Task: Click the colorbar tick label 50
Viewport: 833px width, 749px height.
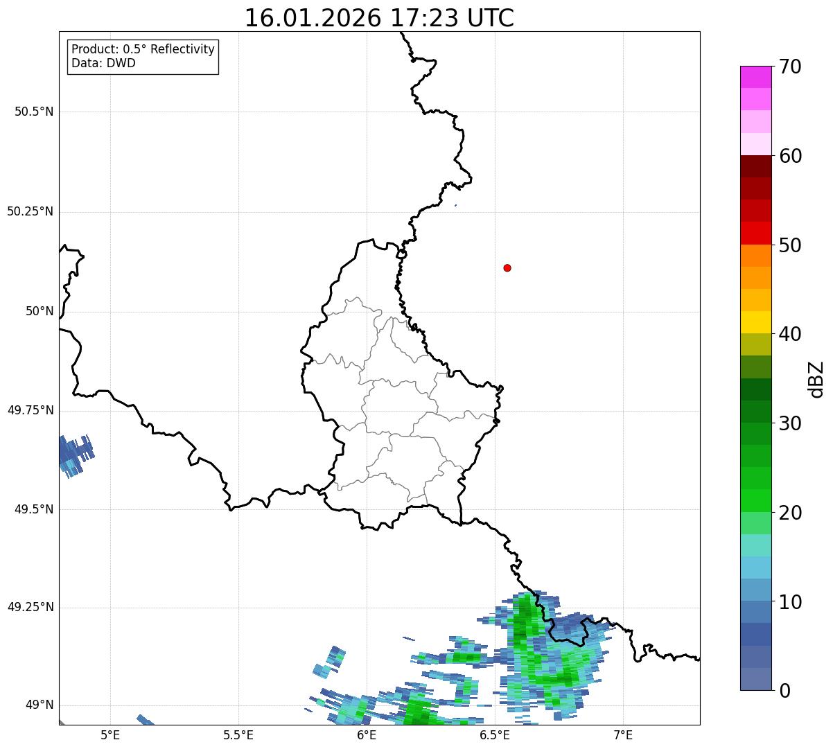Action: 791,245
